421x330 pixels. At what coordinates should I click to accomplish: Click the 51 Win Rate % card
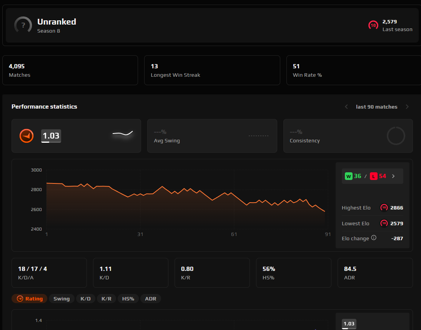354,70
